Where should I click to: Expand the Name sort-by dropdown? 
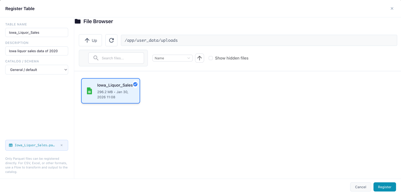[x=172, y=58]
